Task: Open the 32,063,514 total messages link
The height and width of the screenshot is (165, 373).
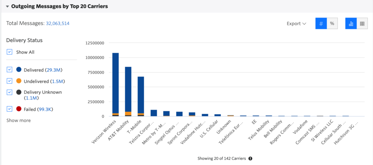Action: 58,23
